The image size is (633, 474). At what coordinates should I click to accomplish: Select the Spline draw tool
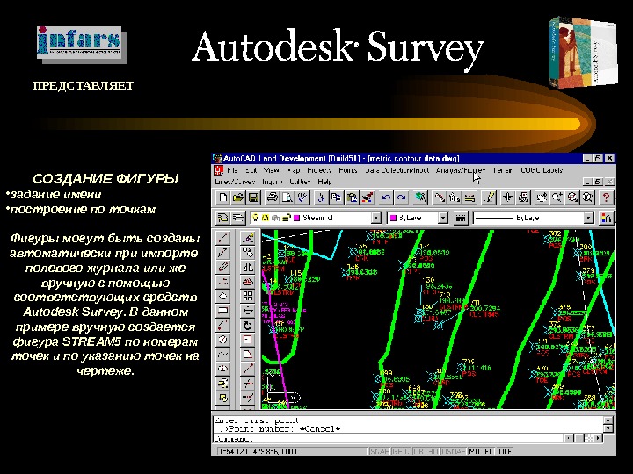pyautogui.click(x=222, y=354)
